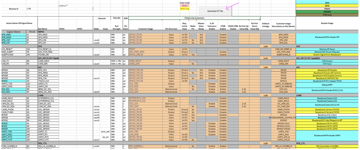Screen dimensions: 360x150
Task: Select the Baseboard Wifi Disable Control cell
Action: point(327,76)
